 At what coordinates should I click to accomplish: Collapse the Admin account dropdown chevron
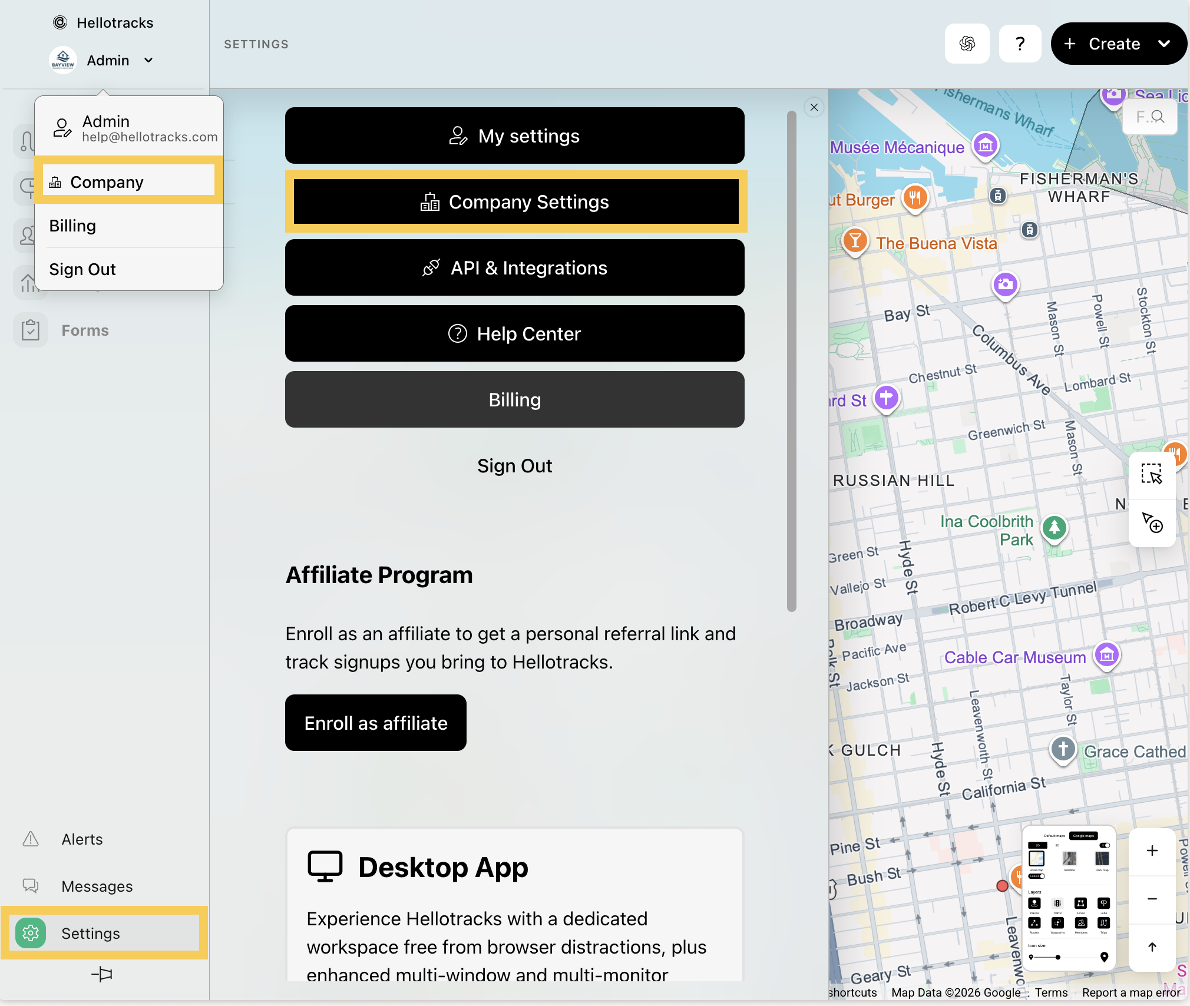coord(148,61)
